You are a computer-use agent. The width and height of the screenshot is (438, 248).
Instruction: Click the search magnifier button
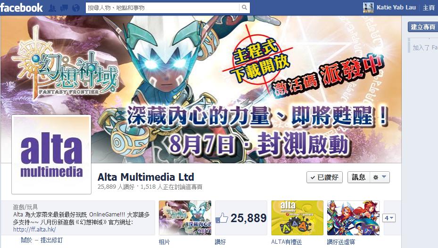click(x=244, y=8)
